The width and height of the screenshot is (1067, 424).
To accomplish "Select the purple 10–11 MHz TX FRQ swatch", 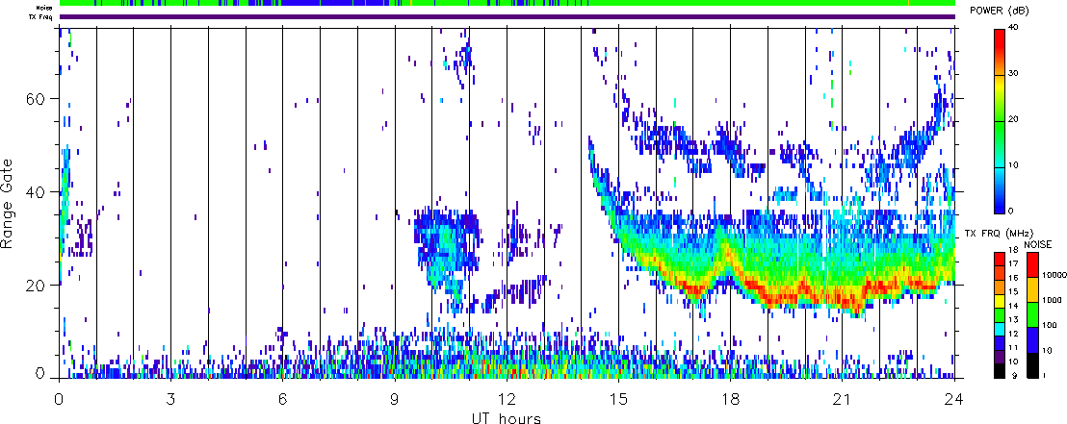I will 1001,356.
